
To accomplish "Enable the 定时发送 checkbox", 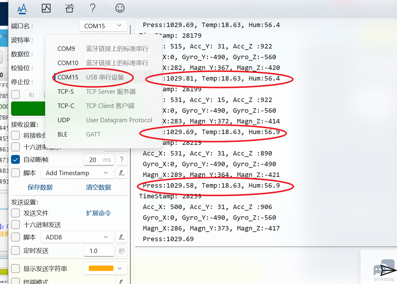I will (15, 251).
